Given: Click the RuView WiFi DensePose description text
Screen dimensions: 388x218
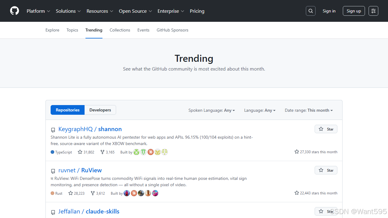Looking at the screenshot, I should (149, 182).
